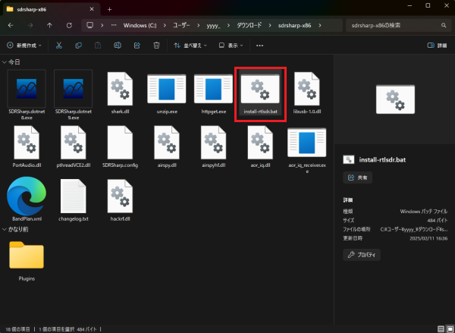Select changelog.txt file icon
This screenshot has height=333, width=455.
click(x=73, y=196)
